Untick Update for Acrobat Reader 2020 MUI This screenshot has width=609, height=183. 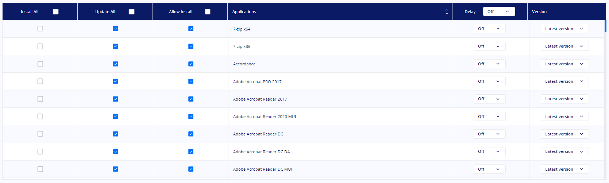click(115, 117)
